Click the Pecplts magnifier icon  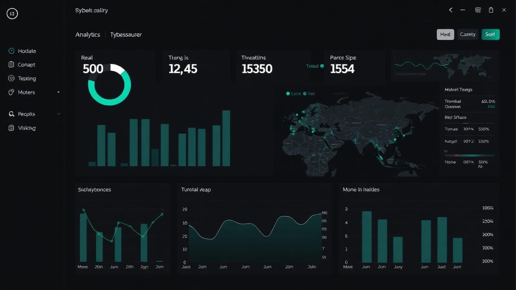coord(11,114)
